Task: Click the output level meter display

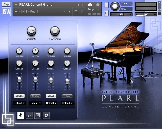Action: (146, 6)
